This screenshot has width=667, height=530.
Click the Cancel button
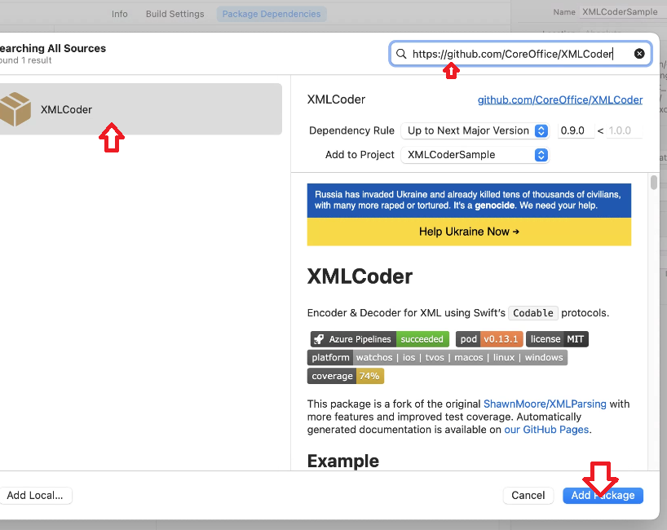coord(528,496)
